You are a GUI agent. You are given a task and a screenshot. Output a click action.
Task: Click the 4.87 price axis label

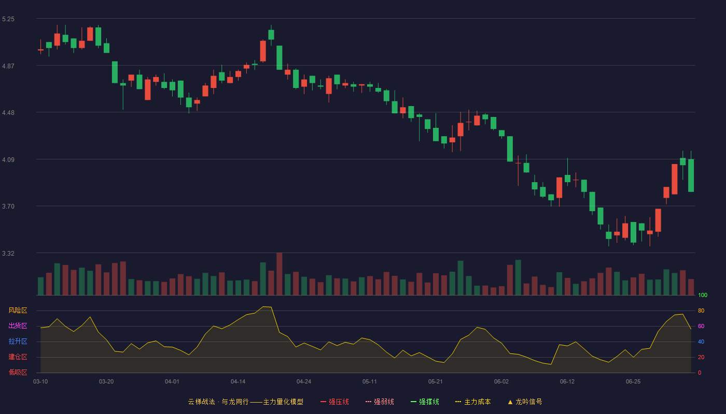click(8, 66)
